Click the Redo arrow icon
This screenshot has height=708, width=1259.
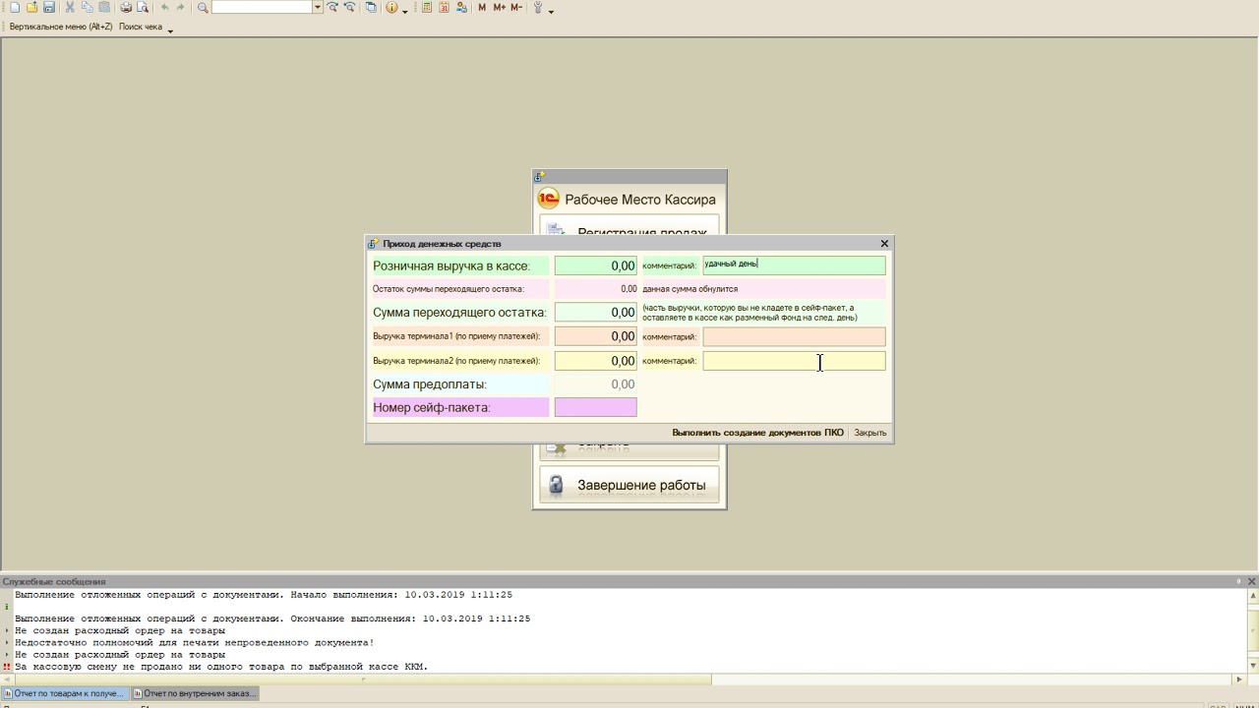coord(181,7)
